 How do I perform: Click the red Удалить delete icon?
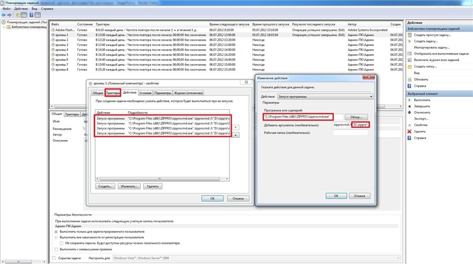(409, 131)
